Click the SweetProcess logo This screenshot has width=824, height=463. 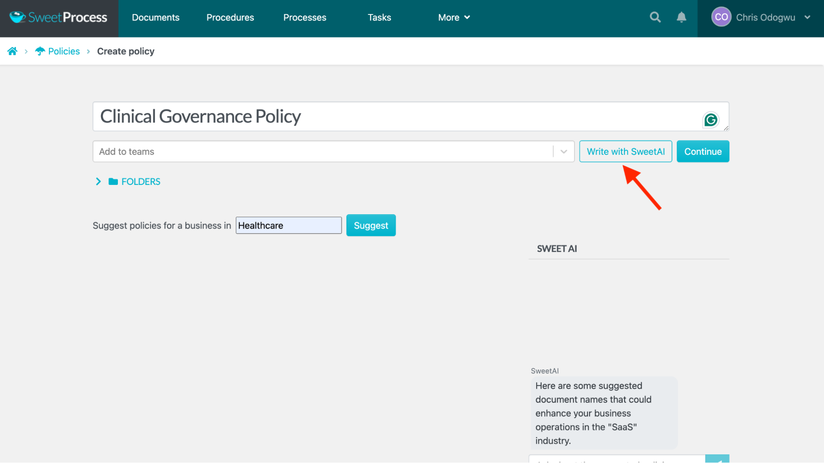tap(59, 17)
